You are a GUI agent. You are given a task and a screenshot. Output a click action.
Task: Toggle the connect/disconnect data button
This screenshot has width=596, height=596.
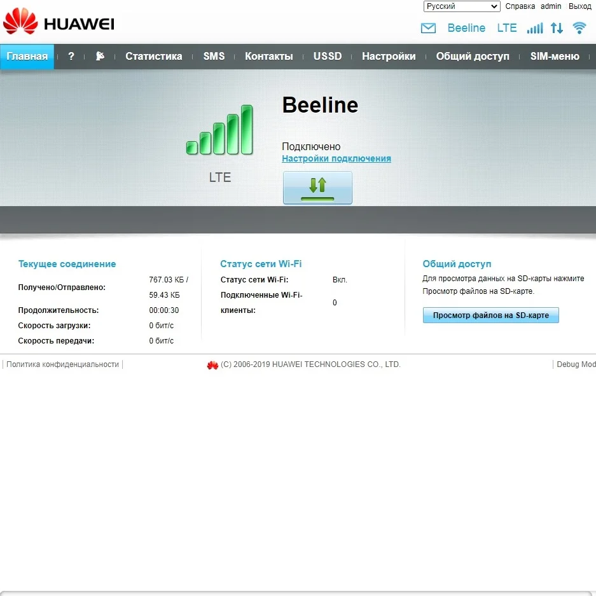click(x=317, y=188)
